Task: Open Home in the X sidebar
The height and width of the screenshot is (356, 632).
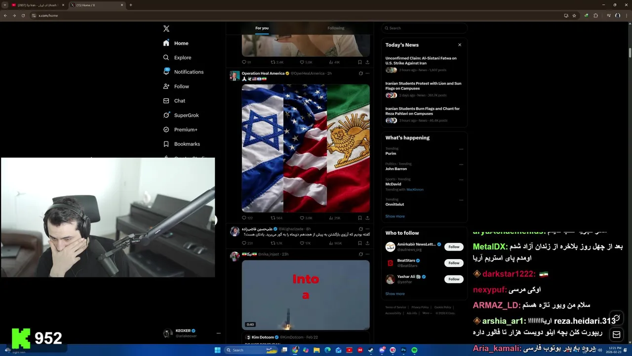Action: (x=176, y=44)
